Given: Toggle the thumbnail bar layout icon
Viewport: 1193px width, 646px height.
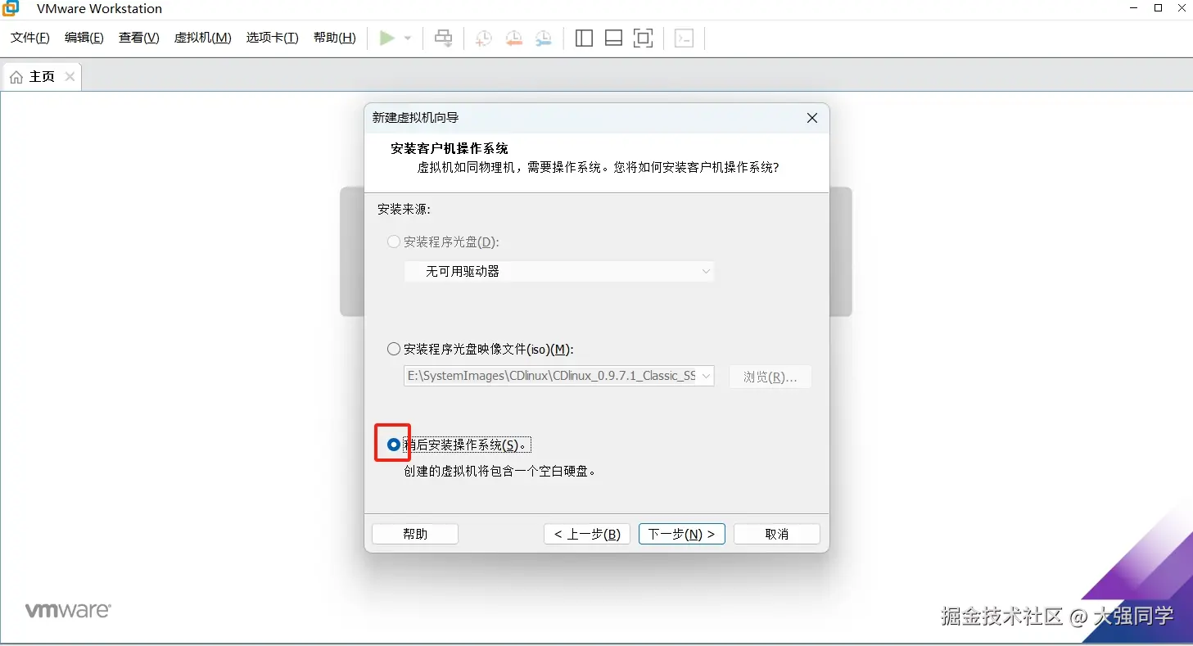Looking at the screenshot, I should click(613, 38).
